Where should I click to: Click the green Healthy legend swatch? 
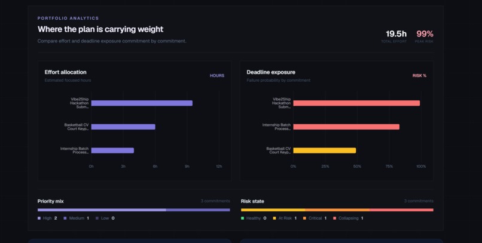tap(243, 218)
